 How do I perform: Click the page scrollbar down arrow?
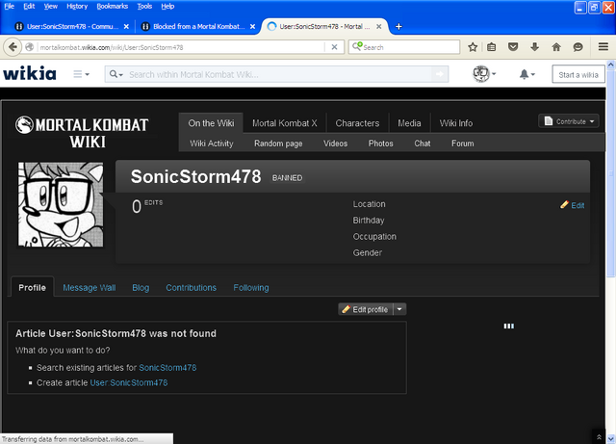click(x=611, y=437)
